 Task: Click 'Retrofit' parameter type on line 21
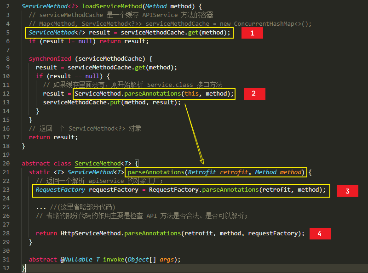pos(202,172)
